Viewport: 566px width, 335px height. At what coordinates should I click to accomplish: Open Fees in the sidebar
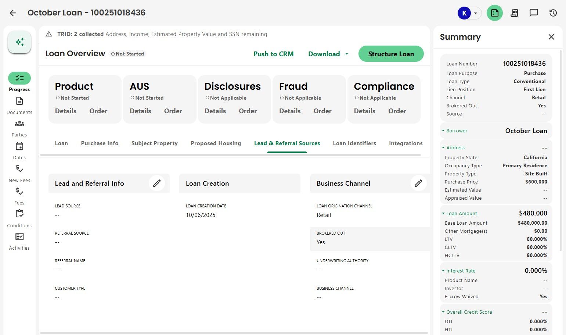19,196
